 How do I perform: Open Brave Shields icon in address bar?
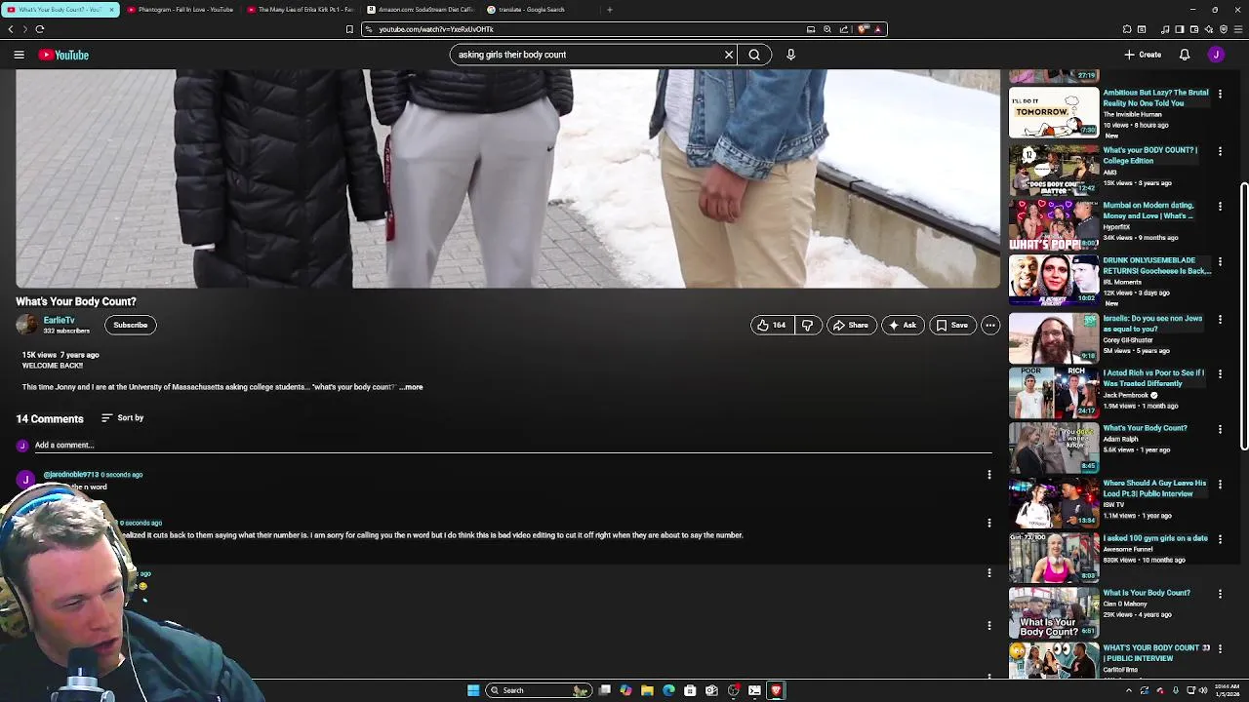pyautogui.click(x=864, y=29)
